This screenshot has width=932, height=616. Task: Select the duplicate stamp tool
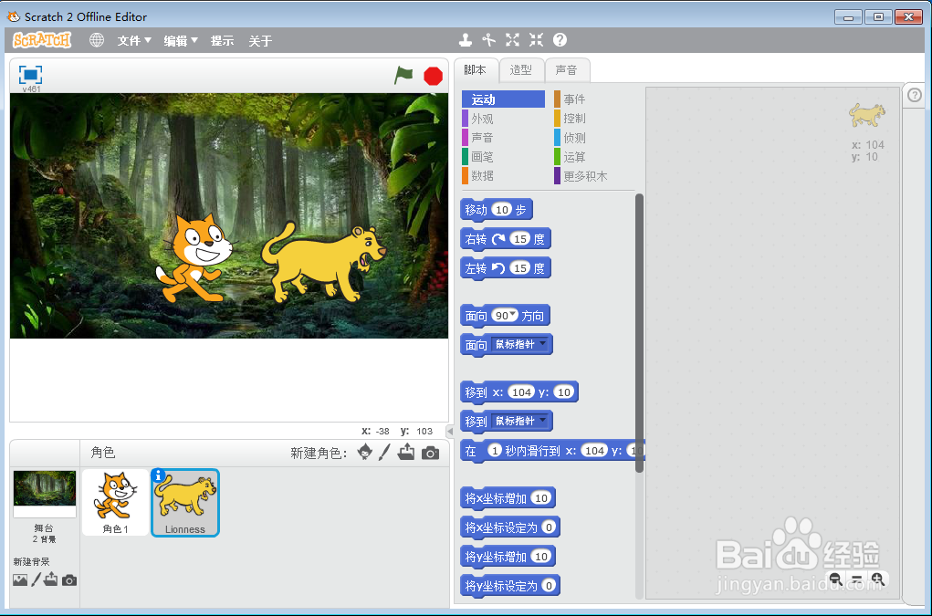466,40
